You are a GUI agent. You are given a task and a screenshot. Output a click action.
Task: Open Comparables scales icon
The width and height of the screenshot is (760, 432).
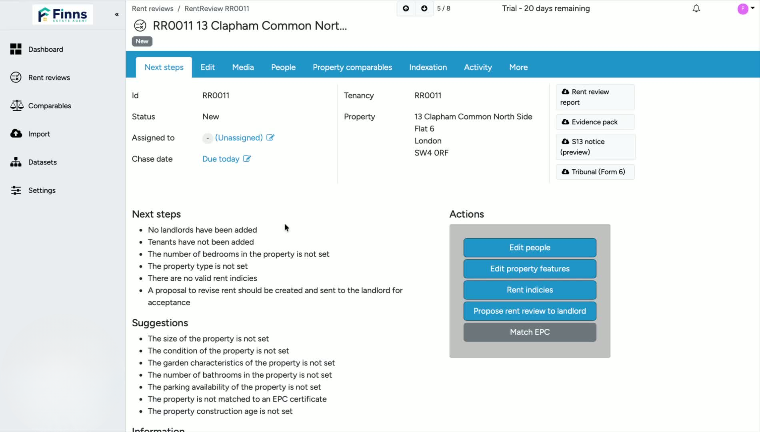(16, 106)
